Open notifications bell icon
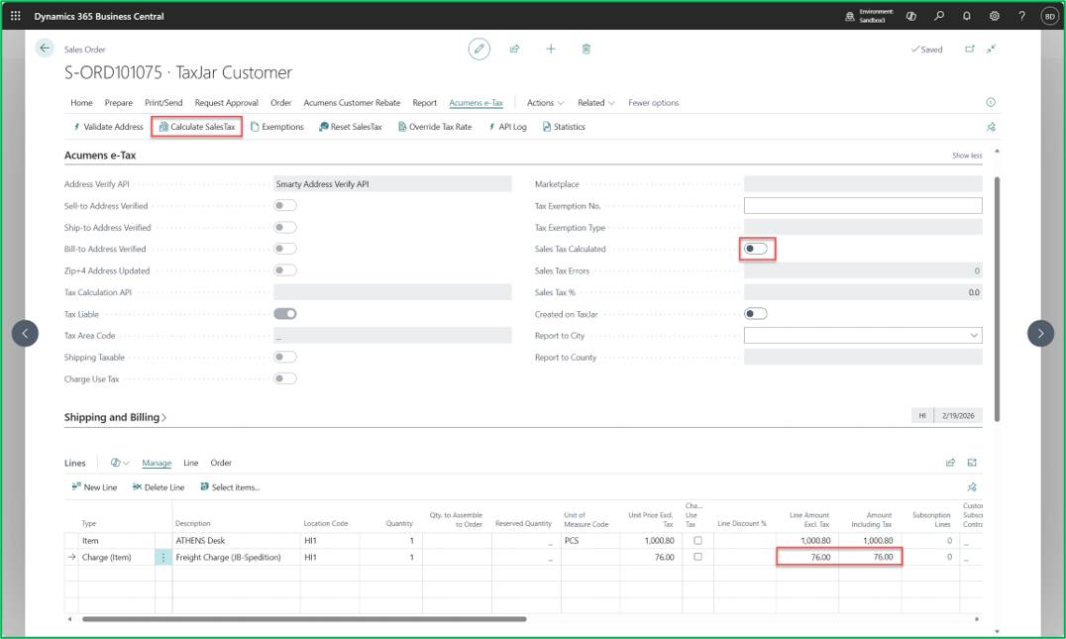This screenshot has height=639, width=1066. pyautogui.click(x=967, y=16)
